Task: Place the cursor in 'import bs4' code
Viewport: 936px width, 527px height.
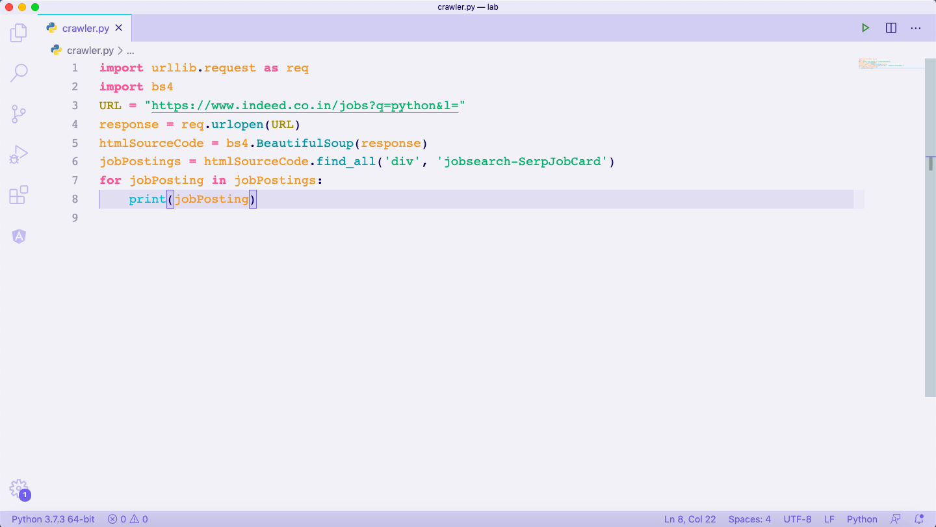Action: coord(136,86)
